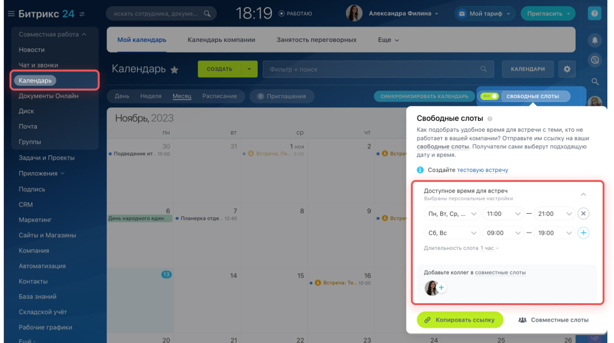Image resolution: width=614 pixels, height=343 pixels.
Task: Select the Неделя view
Action: [x=151, y=96]
